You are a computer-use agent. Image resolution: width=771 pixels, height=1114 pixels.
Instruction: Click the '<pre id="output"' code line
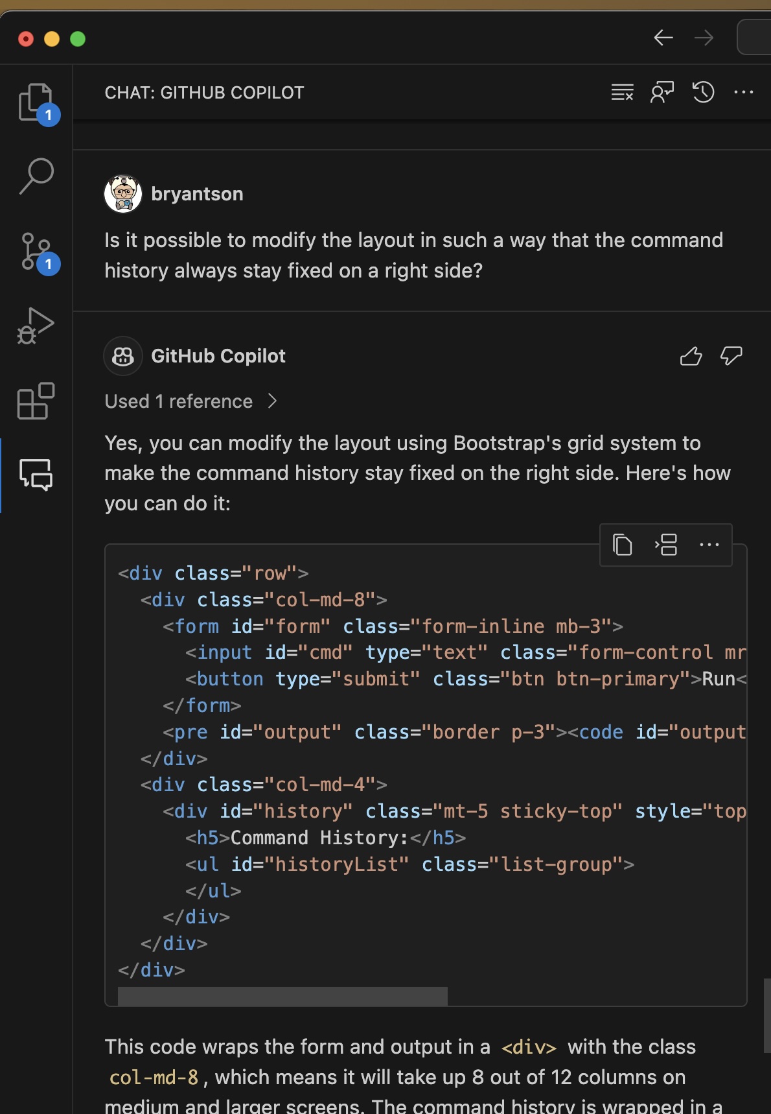click(454, 732)
